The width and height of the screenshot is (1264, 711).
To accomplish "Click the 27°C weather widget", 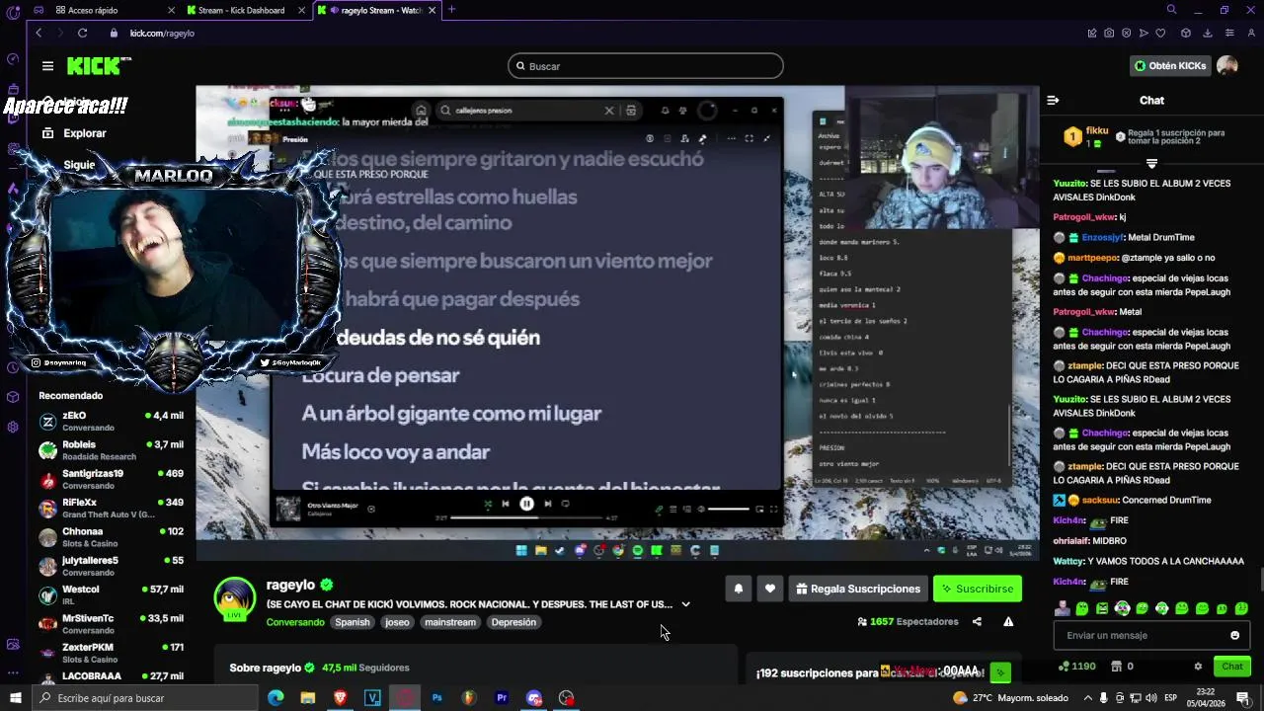I will [1010, 698].
